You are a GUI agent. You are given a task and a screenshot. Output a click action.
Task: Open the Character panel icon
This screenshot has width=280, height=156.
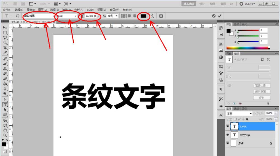pyautogui.click(x=221, y=115)
